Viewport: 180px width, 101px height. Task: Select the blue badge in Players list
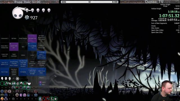pos(40,85)
